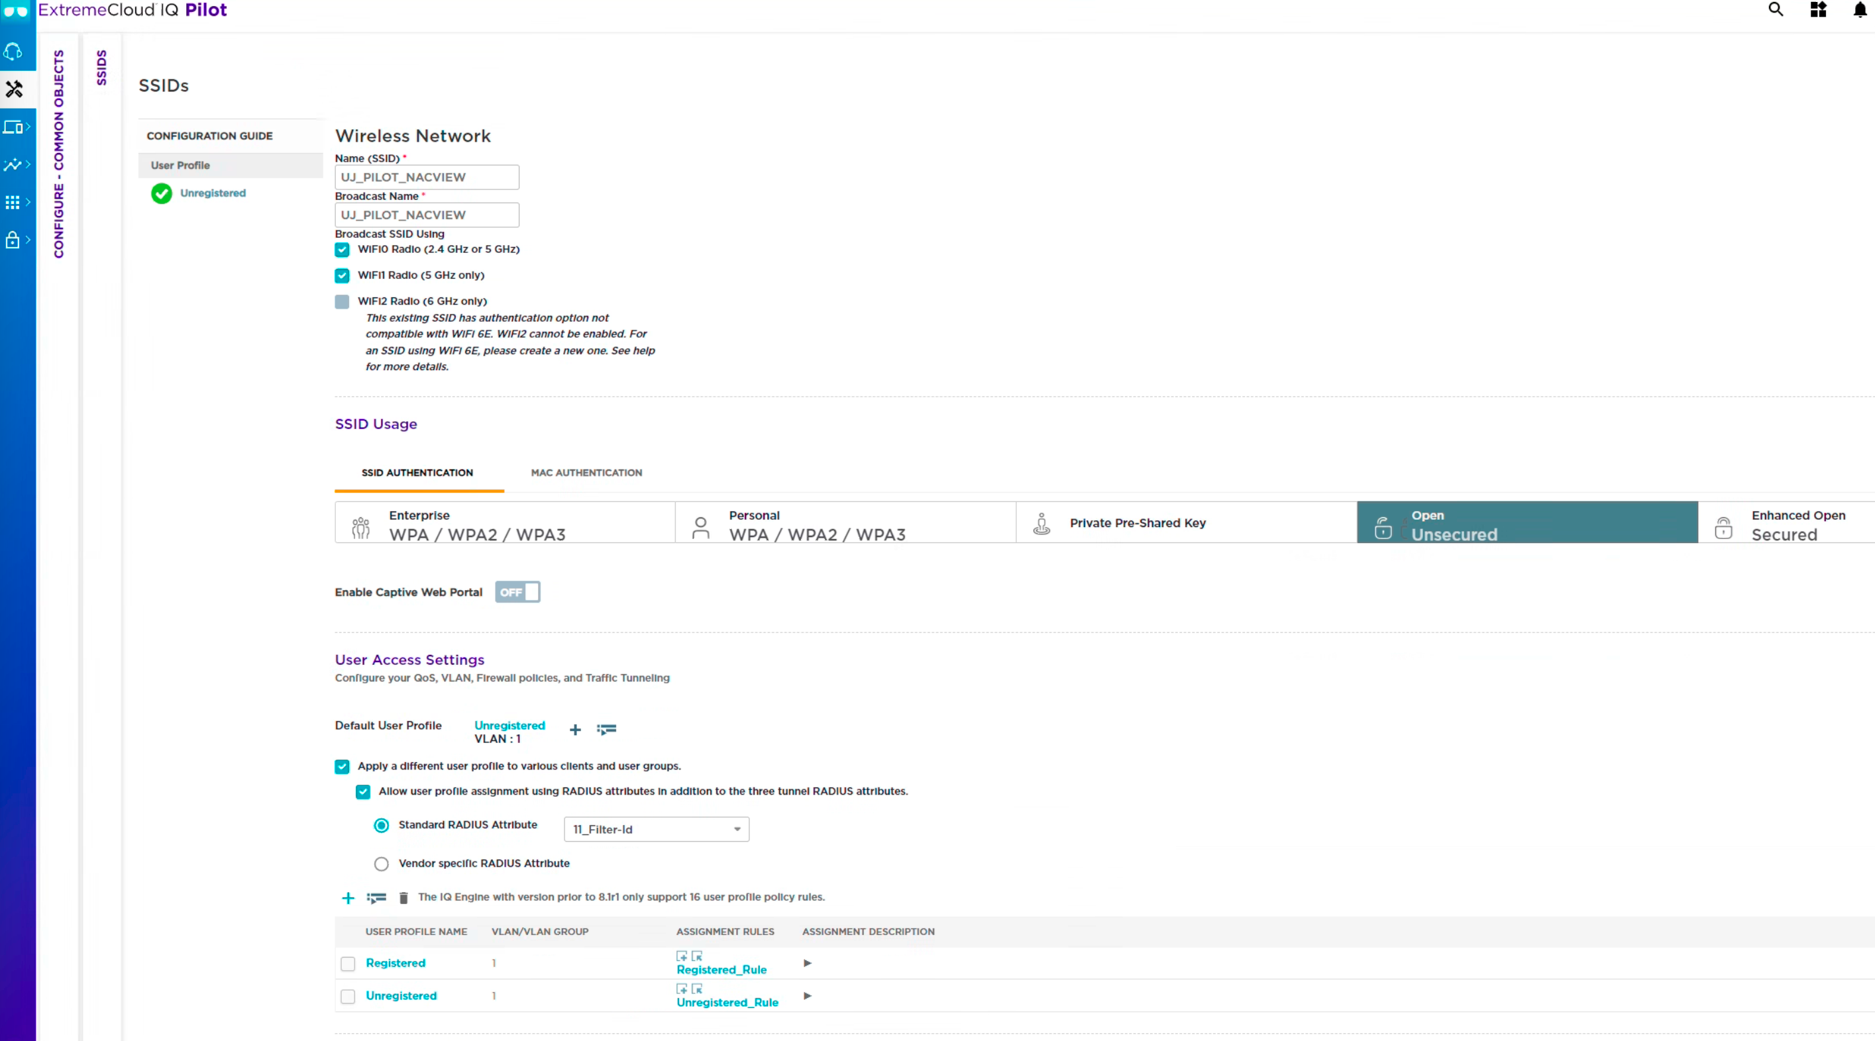Choose Personal WPA/WPA2/WPA3 authentication

point(845,522)
